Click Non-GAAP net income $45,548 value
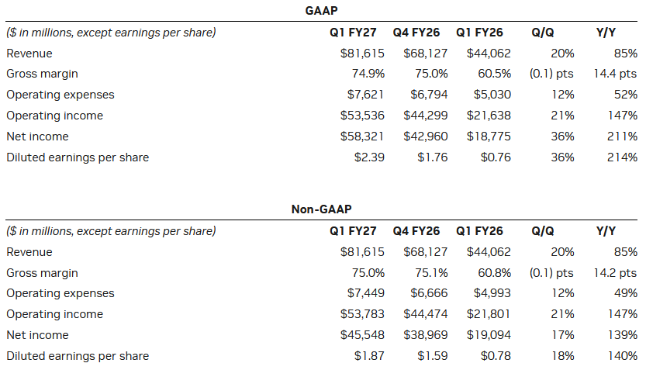 (362, 335)
